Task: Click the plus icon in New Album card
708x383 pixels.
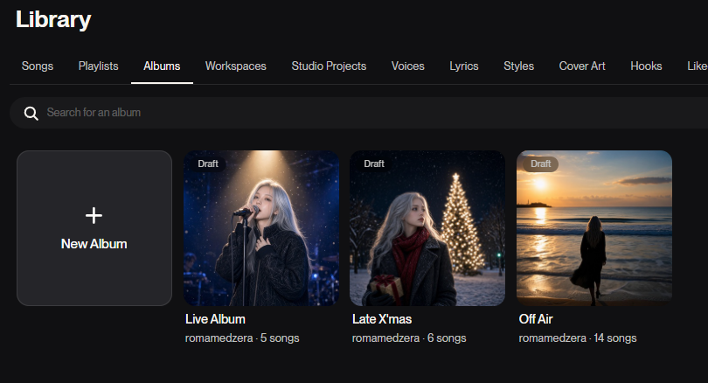Action: pos(94,215)
